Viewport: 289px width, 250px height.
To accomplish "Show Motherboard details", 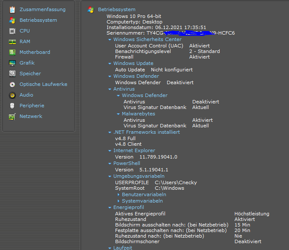I will (35, 52).
